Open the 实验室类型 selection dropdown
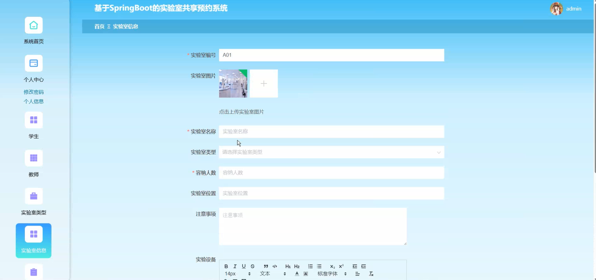The height and width of the screenshot is (280, 596). point(331,152)
